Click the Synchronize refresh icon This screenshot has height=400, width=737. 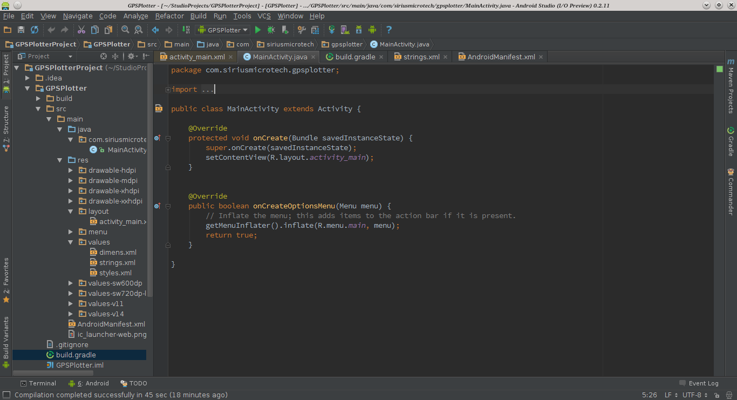35,30
